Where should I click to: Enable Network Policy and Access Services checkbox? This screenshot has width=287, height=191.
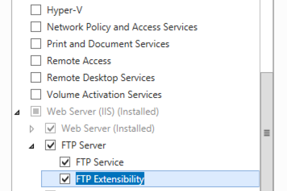click(36, 27)
